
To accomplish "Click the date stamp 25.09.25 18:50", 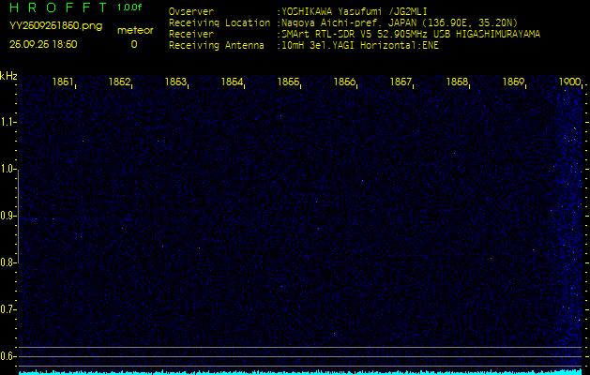I will (43, 44).
